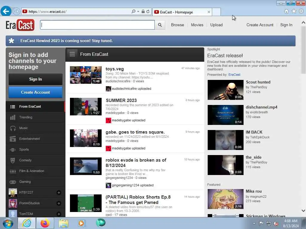Click the sidebar Sign In button
Image resolution: width=306 pixels, height=229 pixels.
point(36,79)
